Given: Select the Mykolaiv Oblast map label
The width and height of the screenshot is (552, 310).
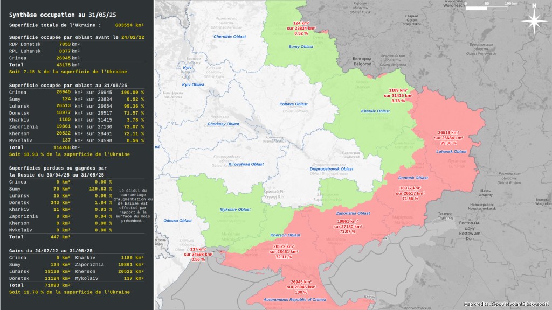Looking at the screenshot, I should [235, 209].
